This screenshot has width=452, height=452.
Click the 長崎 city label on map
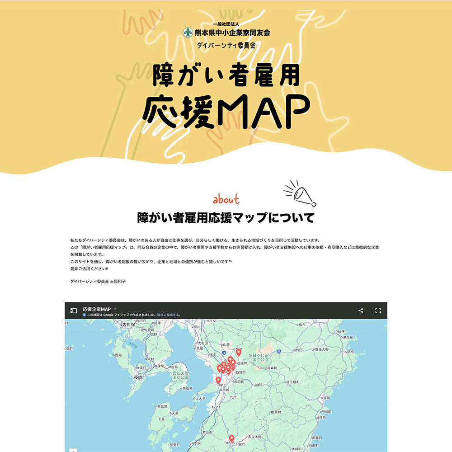point(137,377)
